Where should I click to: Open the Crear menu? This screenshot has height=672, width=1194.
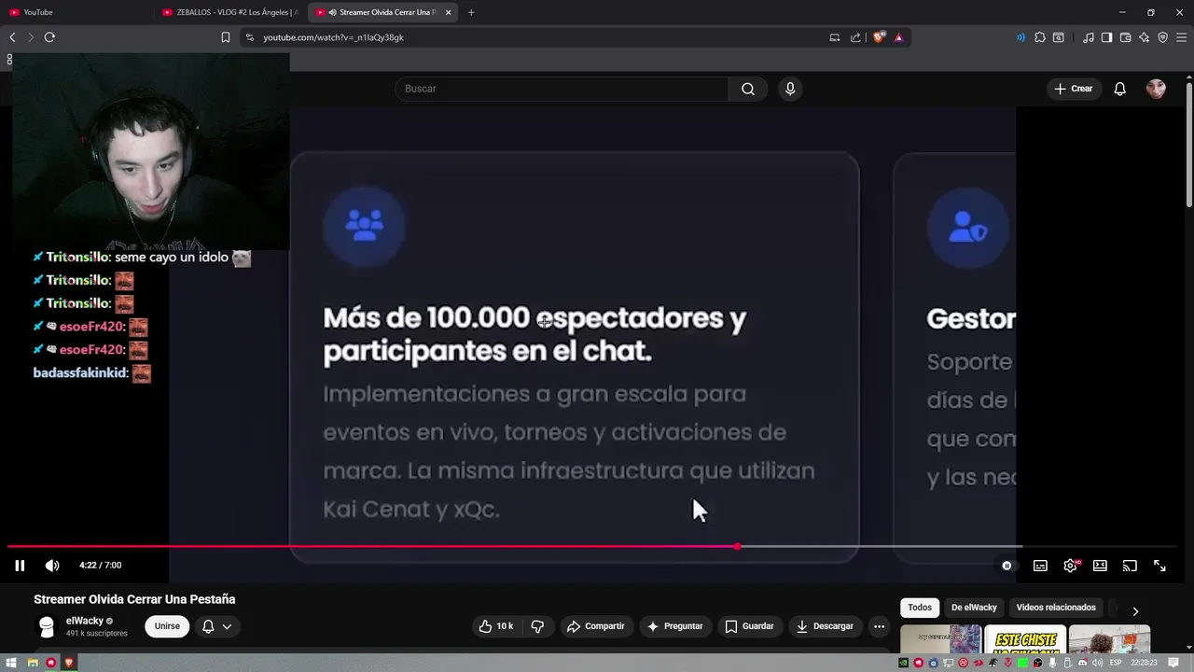pos(1073,89)
